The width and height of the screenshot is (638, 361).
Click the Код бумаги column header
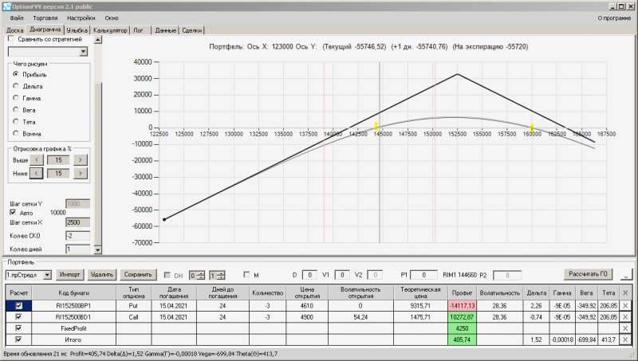(x=73, y=292)
